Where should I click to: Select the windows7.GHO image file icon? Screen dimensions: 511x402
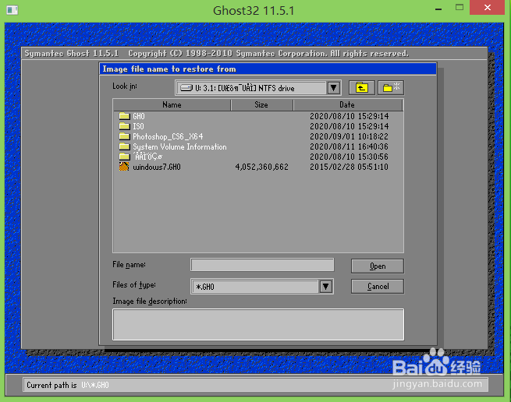pyautogui.click(x=124, y=167)
